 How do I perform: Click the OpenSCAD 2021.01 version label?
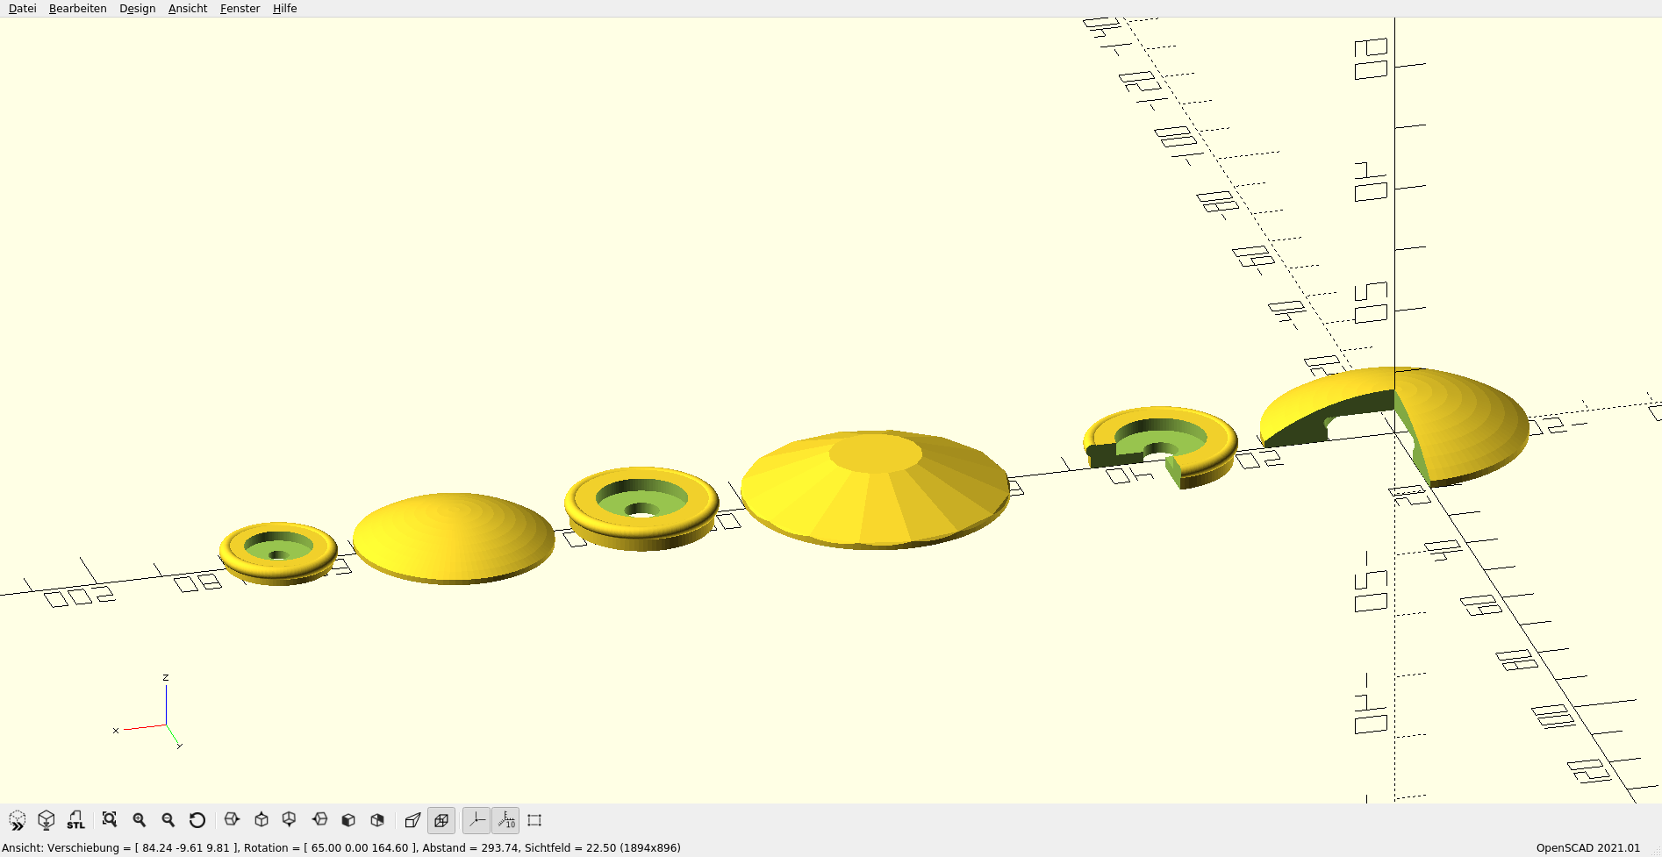[x=1587, y=848]
